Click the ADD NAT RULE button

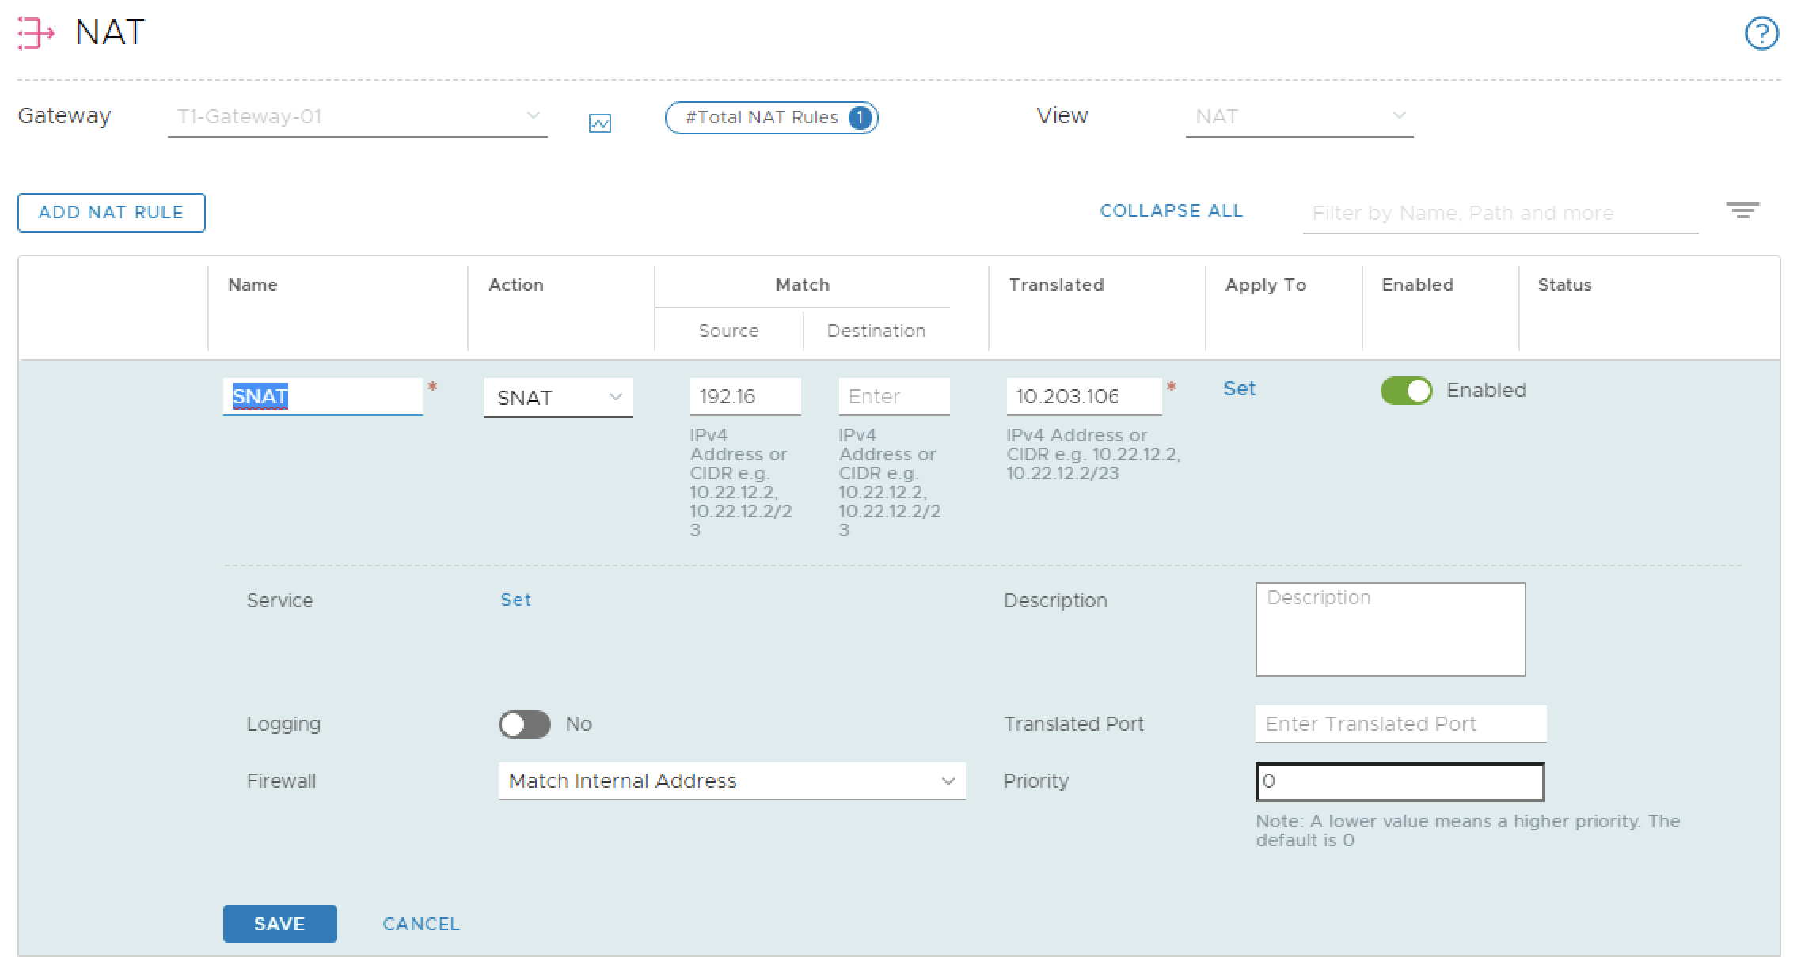(111, 213)
